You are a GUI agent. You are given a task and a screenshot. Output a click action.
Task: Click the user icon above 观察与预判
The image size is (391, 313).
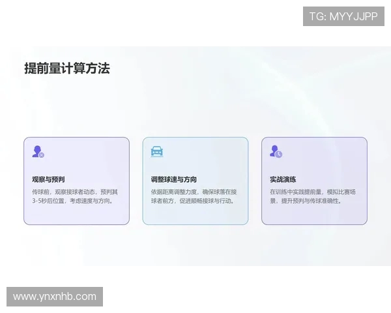tap(38, 151)
